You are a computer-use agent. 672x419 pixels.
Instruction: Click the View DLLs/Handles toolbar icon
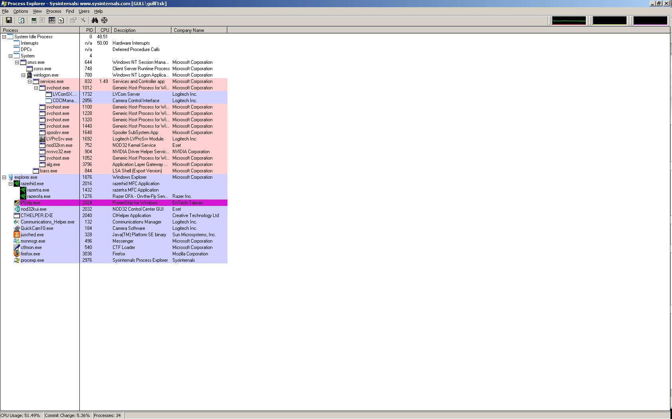coord(61,20)
